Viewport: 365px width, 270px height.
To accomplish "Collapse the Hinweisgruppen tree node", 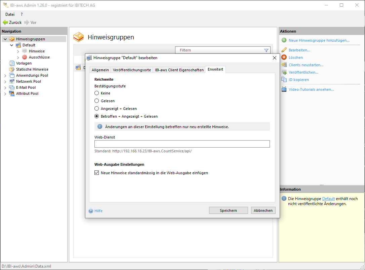I will [x=5, y=39].
